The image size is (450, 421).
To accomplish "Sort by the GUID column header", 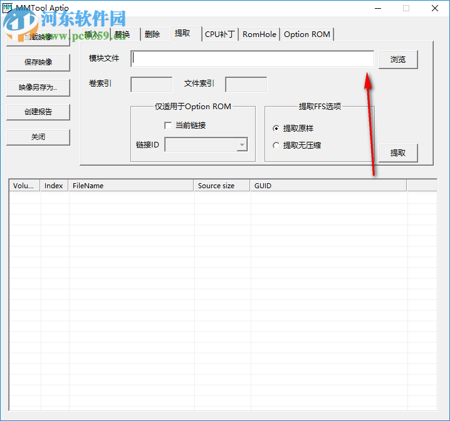I will coord(328,186).
